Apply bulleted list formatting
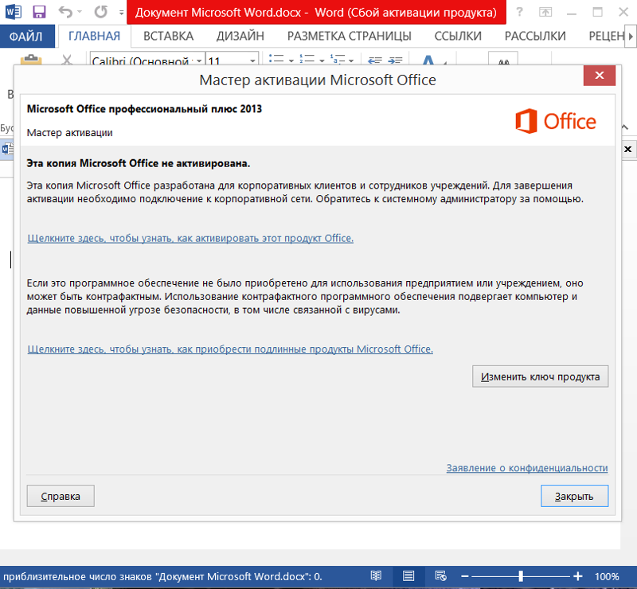Image resolution: width=637 pixels, height=589 pixels. coord(276,60)
